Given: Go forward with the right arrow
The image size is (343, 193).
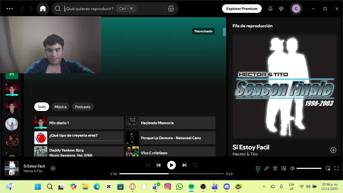Looking at the screenshot, I should coord(31,9).
